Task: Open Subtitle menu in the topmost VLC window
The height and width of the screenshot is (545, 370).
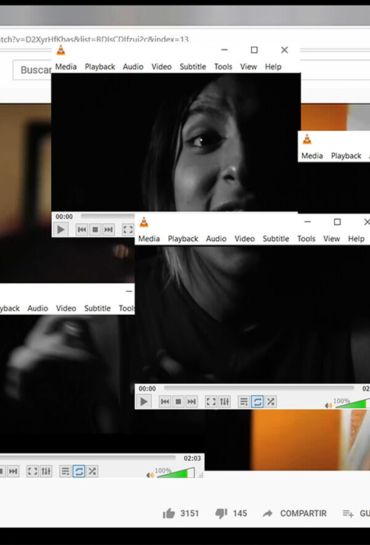Action: 192,67
